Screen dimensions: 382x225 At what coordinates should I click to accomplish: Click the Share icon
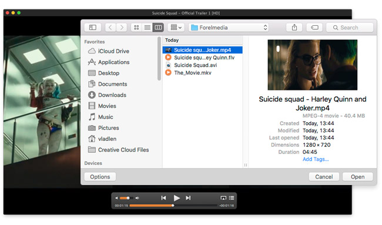[x=294, y=28]
